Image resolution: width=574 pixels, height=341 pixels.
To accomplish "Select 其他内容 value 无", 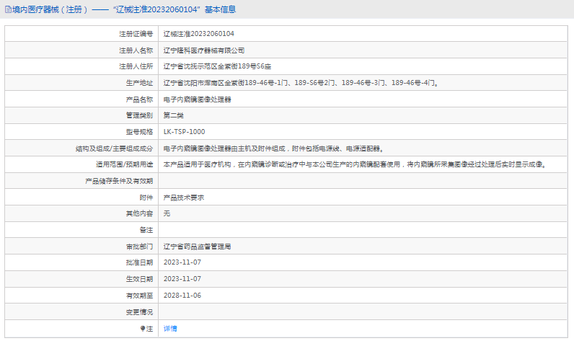I will point(167,213).
